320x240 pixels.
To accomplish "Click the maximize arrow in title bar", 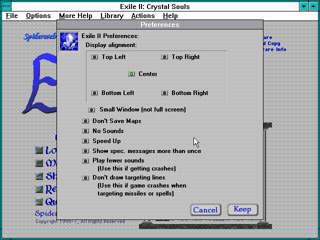I will click(313, 6).
